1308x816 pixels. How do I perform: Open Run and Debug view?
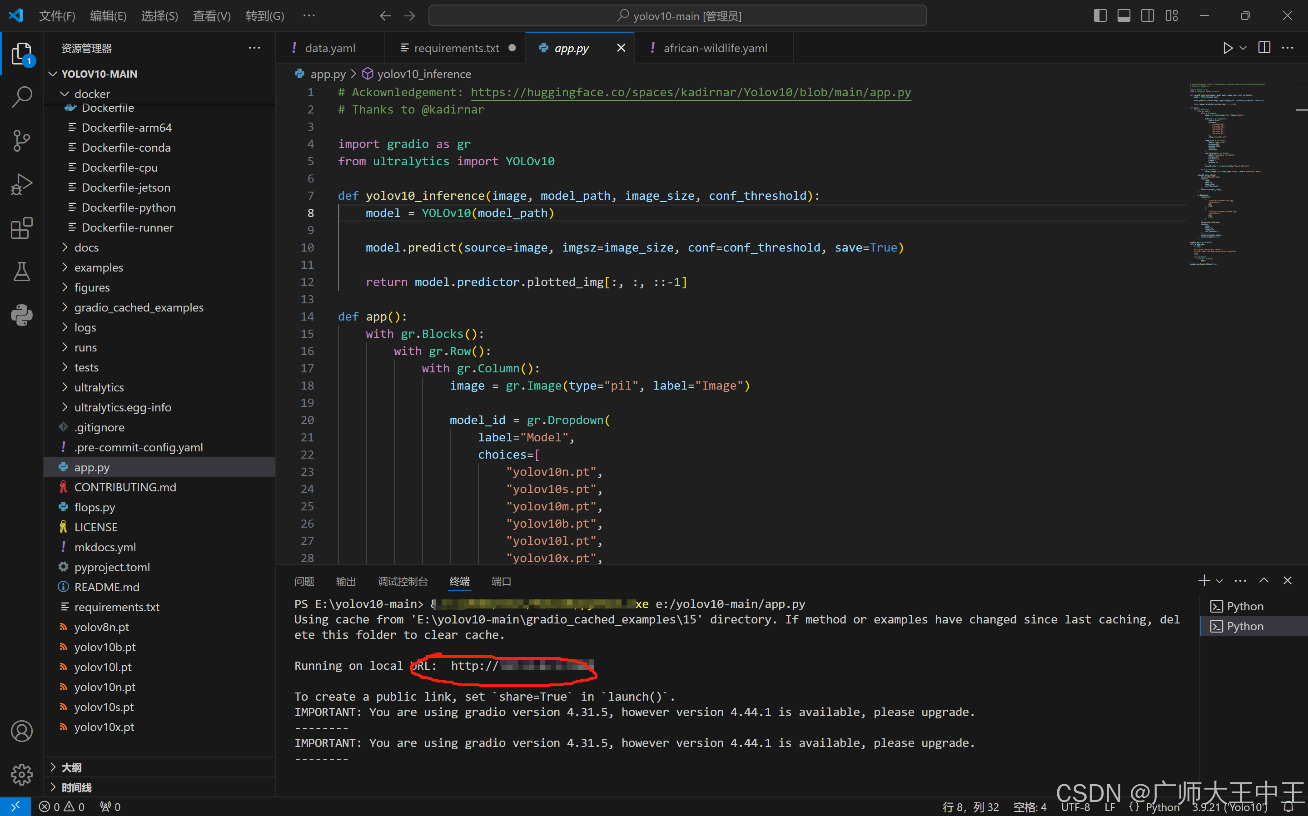coord(22,184)
